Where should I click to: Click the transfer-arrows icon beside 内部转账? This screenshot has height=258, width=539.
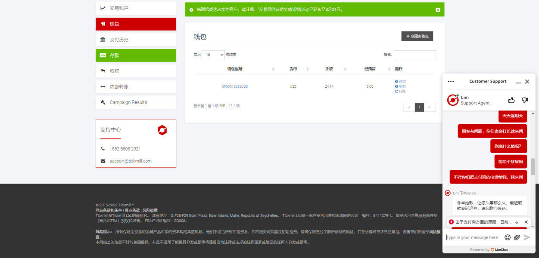click(103, 87)
